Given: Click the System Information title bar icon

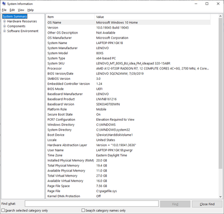Looking at the screenshot, I should pyautogui.click(x=4, y=3).
